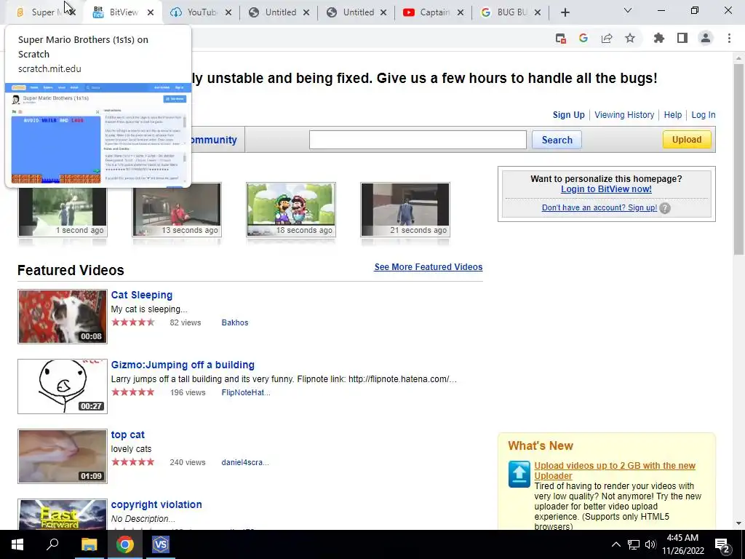Viewport: 745px width, 559px height.
Task: Open File Explorer from the taskbar
Action: click(89, 544)
